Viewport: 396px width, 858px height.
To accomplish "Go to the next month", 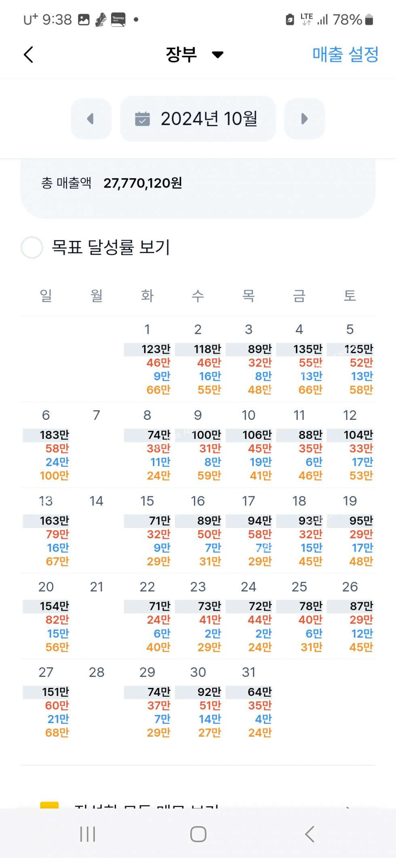I will coord(304,119).
